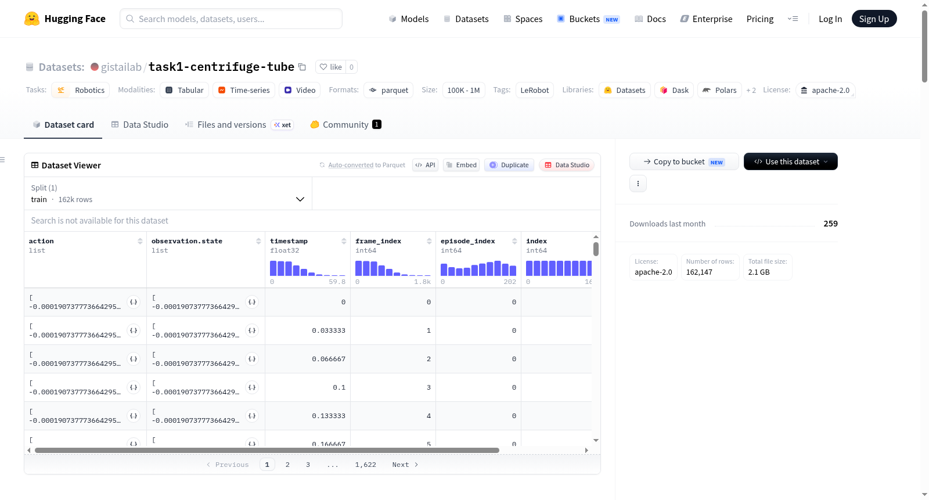Image resolution: width=929 pixels, height=500 pixels.
Task: Click the Sign Up button
Action: [874, 19]
